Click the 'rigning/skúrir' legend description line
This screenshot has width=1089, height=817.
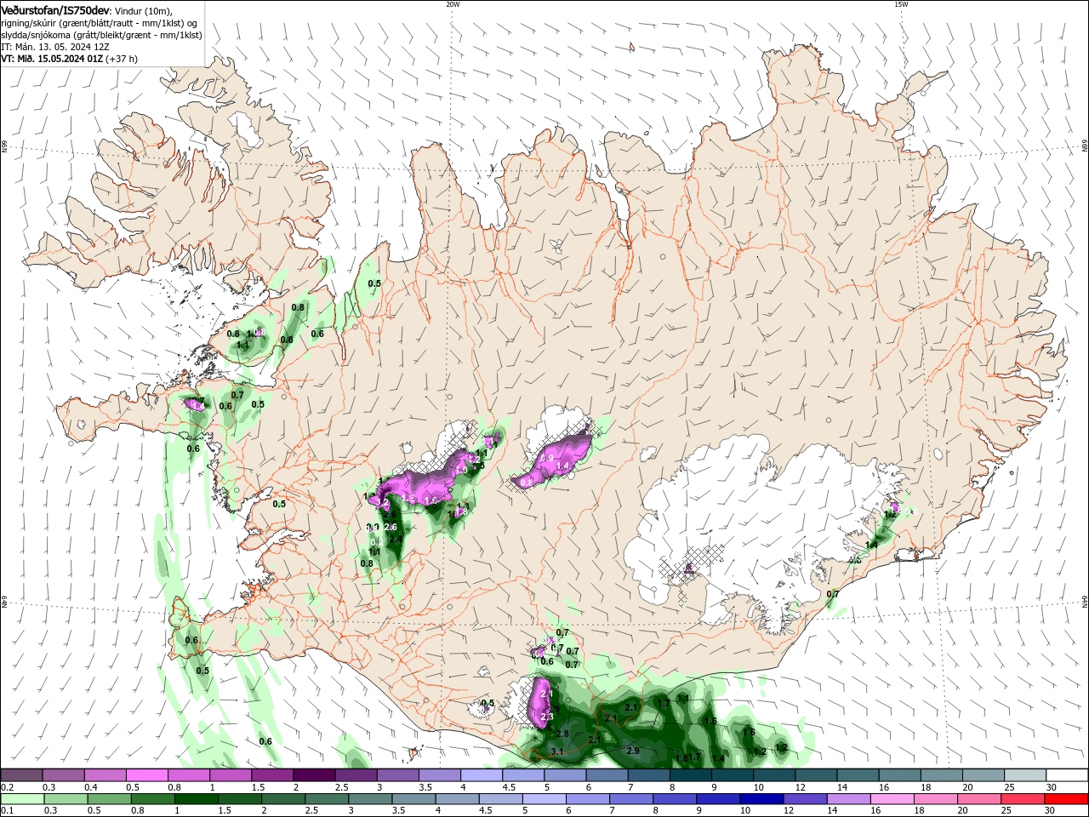click(100, 22)
